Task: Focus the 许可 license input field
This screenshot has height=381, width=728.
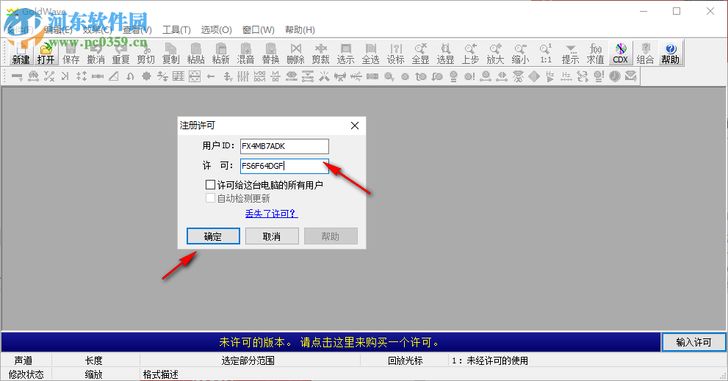Action: pos(284,166)
